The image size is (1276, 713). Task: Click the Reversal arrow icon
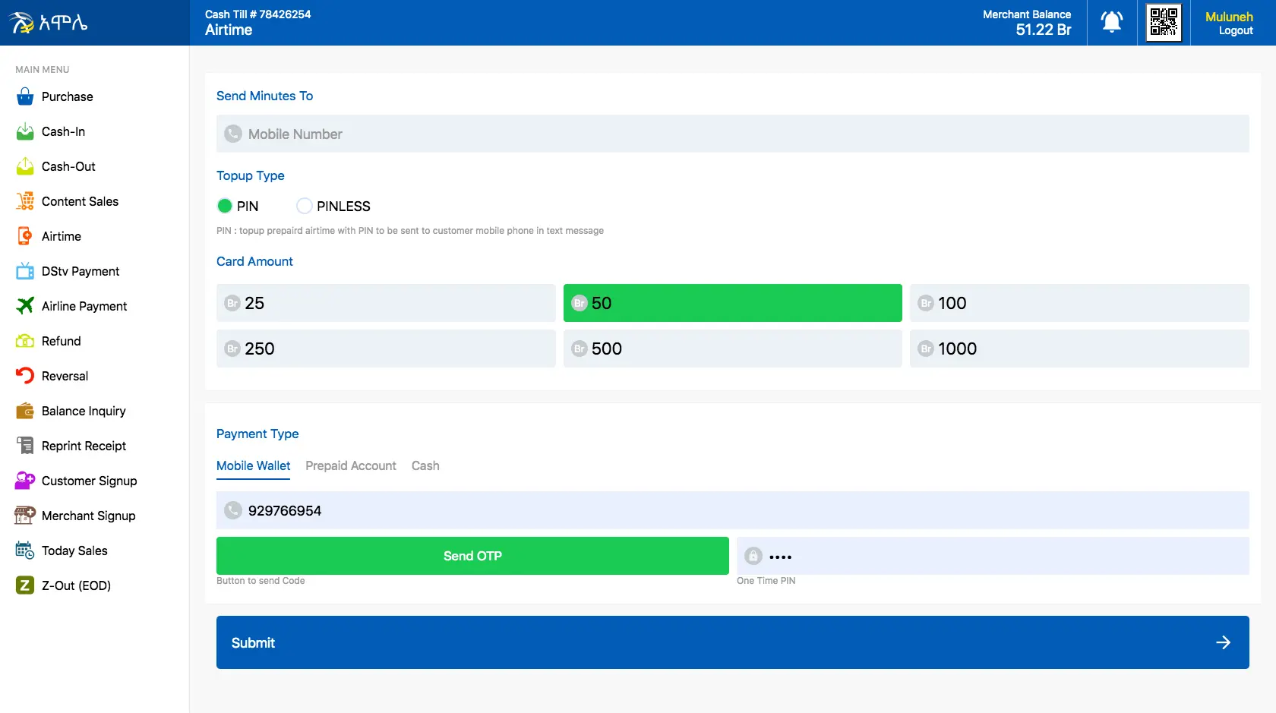(25, 376)
